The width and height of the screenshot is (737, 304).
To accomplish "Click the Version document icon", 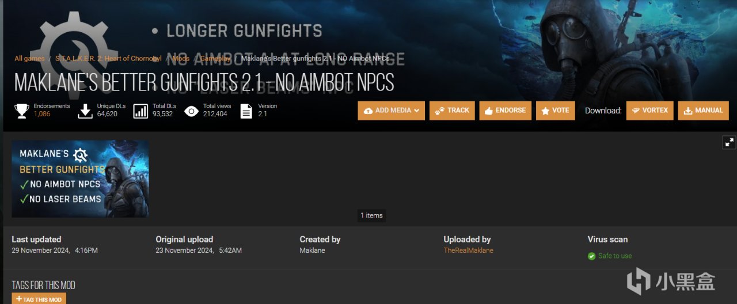I will [246, 111].
